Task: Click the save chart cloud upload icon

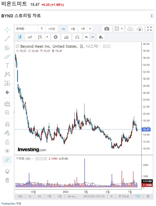Action: click(140, 29)
